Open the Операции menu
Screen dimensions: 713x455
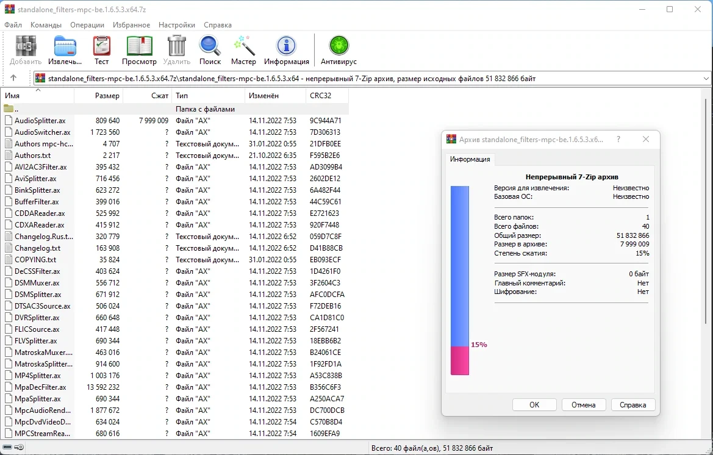point(87,25)
